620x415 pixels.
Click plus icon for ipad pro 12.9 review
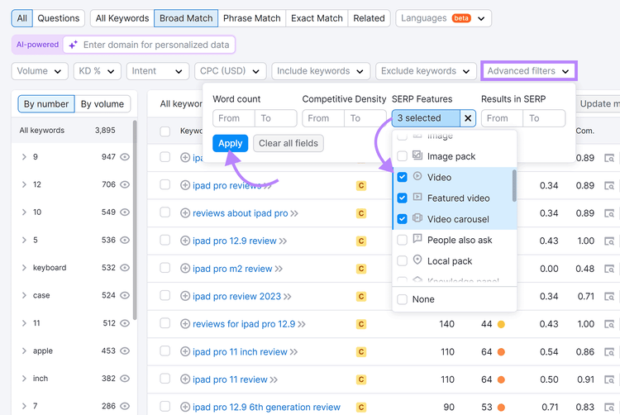(185, 241)
